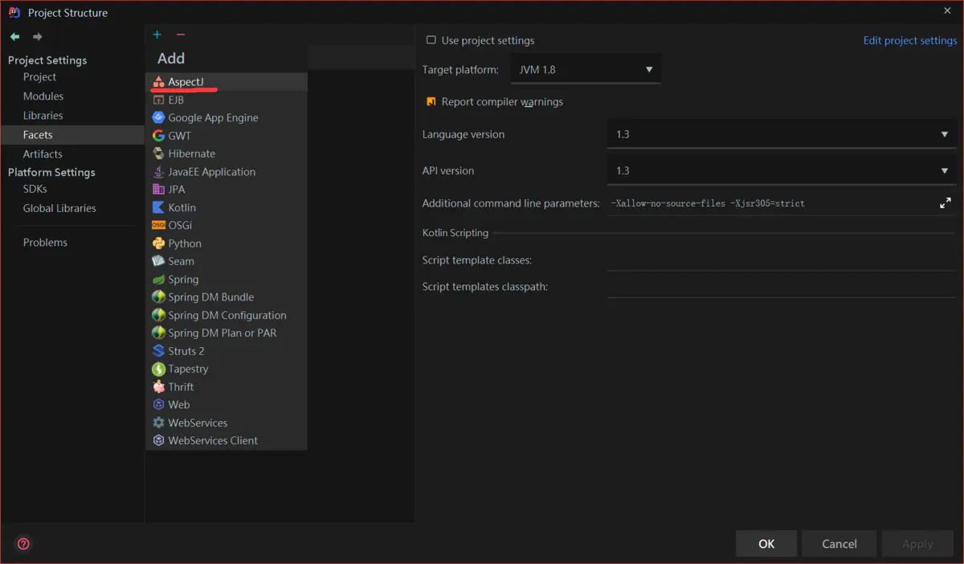Click the back navigation arrow
Screen dimensions: 964x564
14,37
